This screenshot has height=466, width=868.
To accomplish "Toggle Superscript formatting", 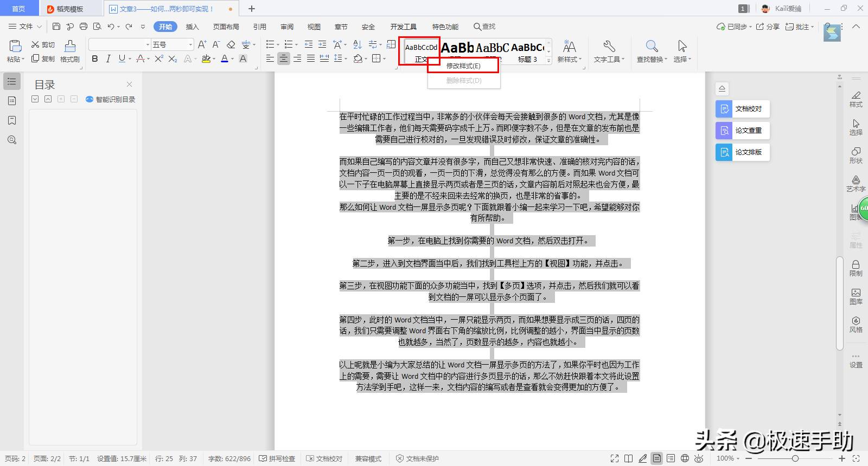I will point(158,59).
